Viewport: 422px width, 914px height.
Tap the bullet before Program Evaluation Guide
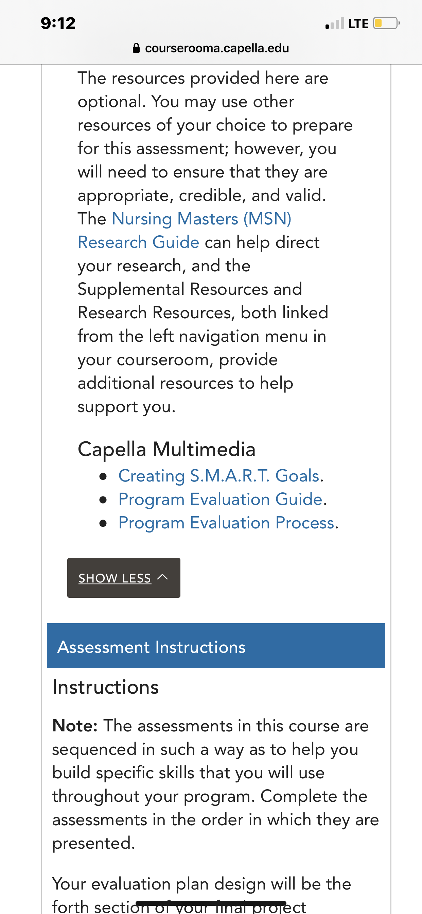103,500
